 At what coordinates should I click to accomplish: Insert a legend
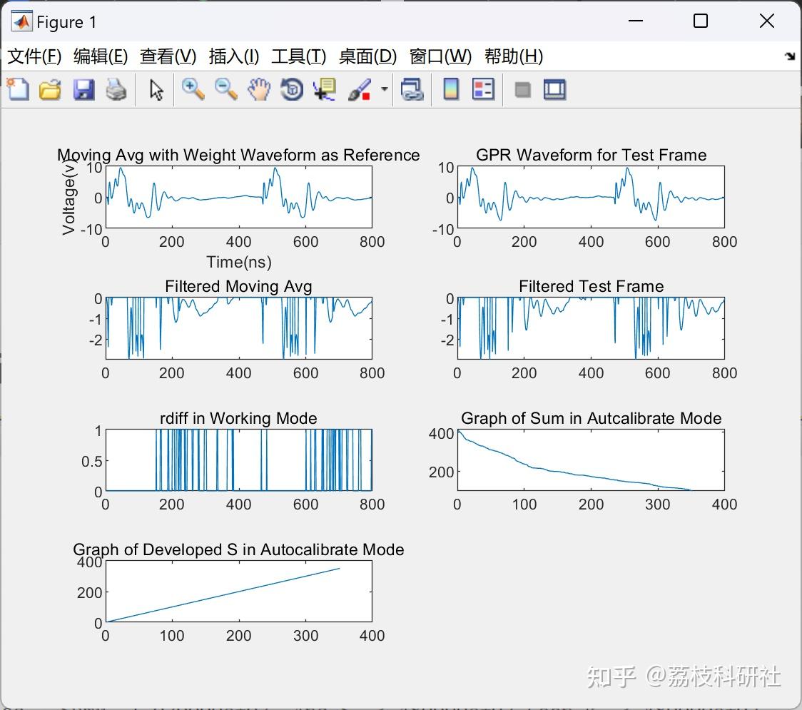(484, 89)
